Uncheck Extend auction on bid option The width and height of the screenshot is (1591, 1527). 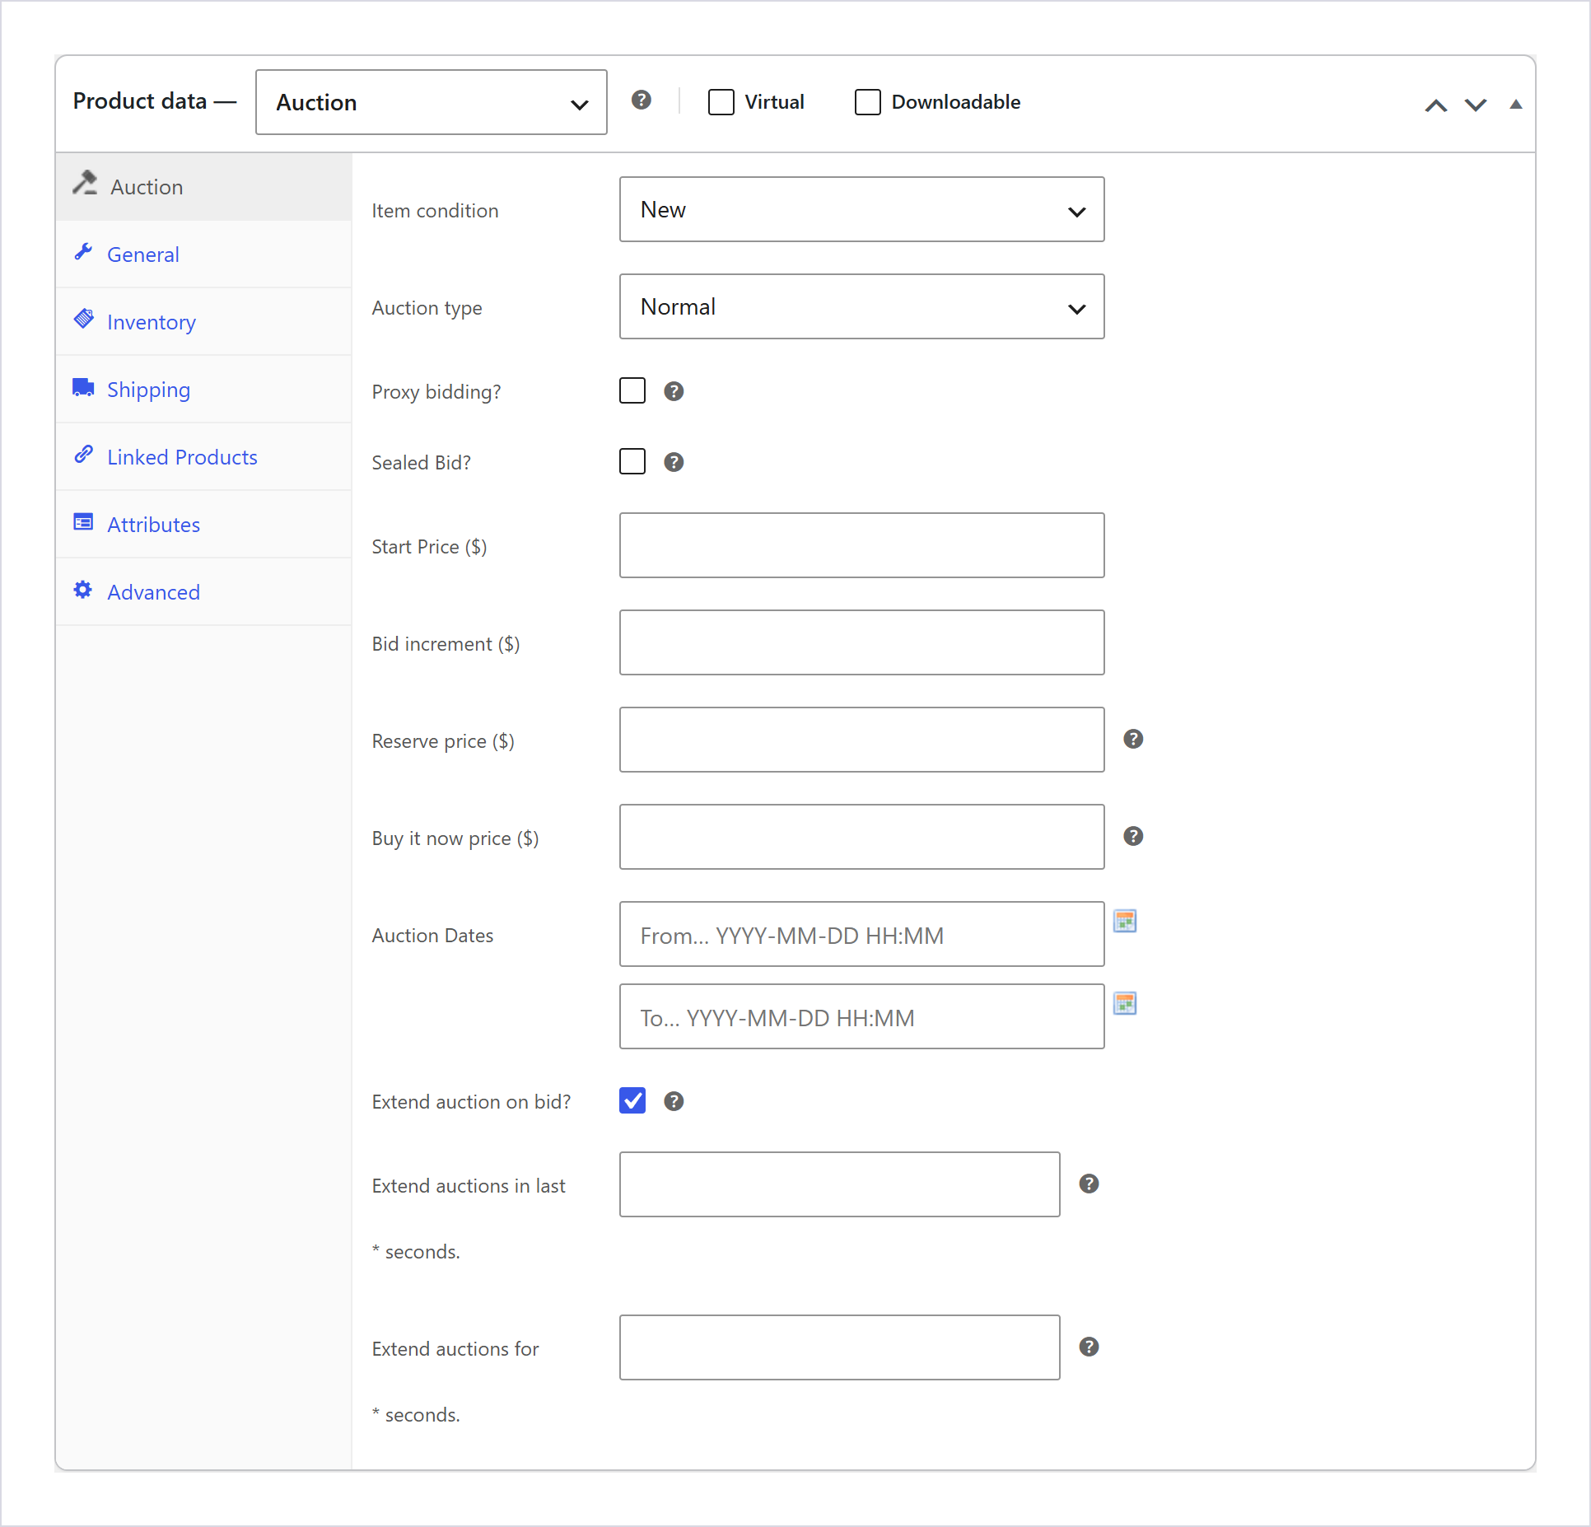[632, 1100]
